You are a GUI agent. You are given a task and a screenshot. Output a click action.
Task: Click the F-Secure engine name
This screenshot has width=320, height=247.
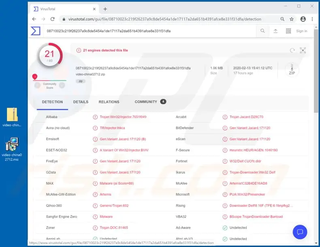click(x=183, y=150)
